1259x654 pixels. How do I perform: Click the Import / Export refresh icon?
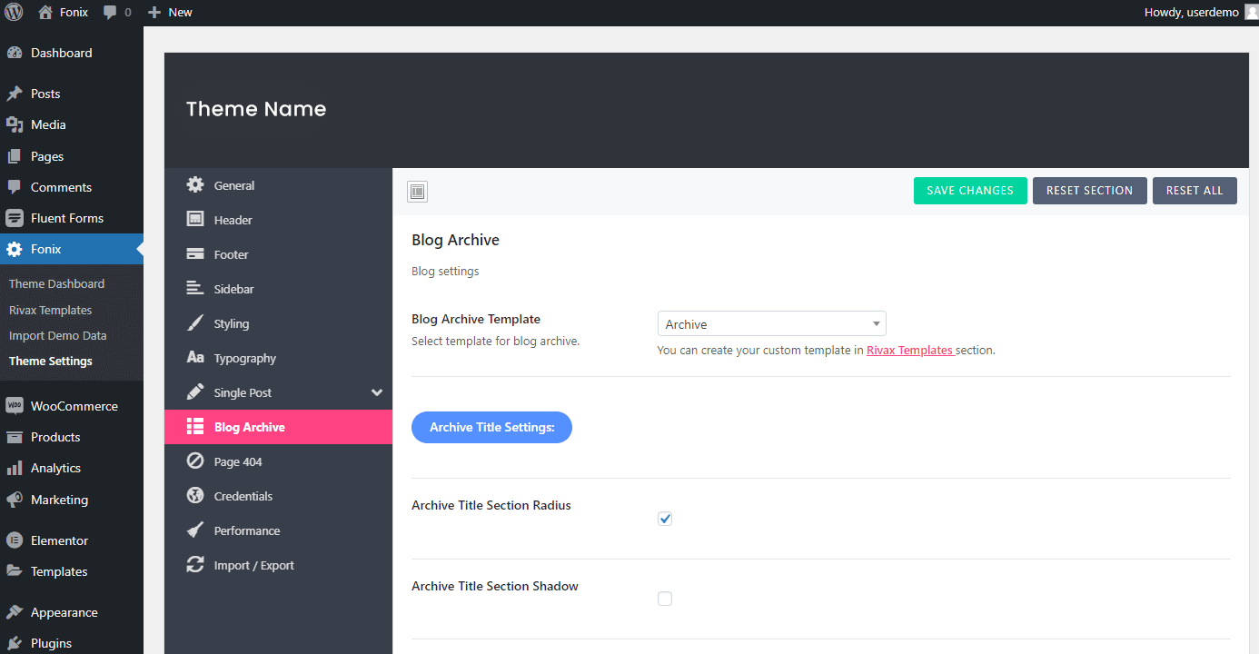click(x=195, y=565)
